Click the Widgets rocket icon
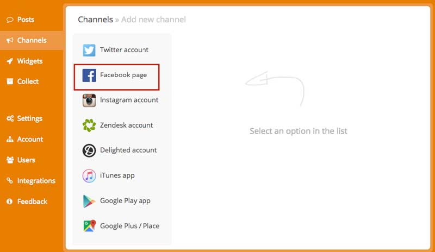This screenshot has height=252, width=435. click(10, 61)
